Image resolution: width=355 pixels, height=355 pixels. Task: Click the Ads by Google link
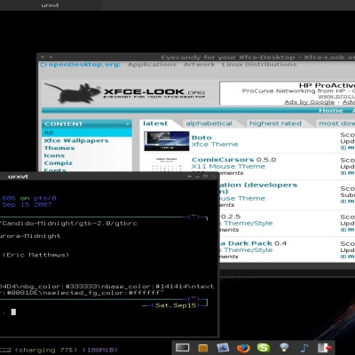point(310,102)
